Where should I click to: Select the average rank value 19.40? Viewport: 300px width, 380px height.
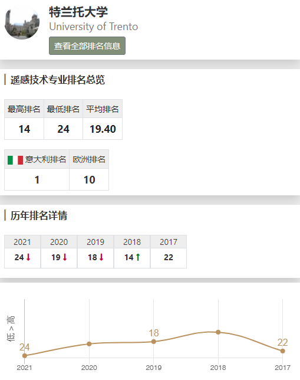[x=103, y=129]
